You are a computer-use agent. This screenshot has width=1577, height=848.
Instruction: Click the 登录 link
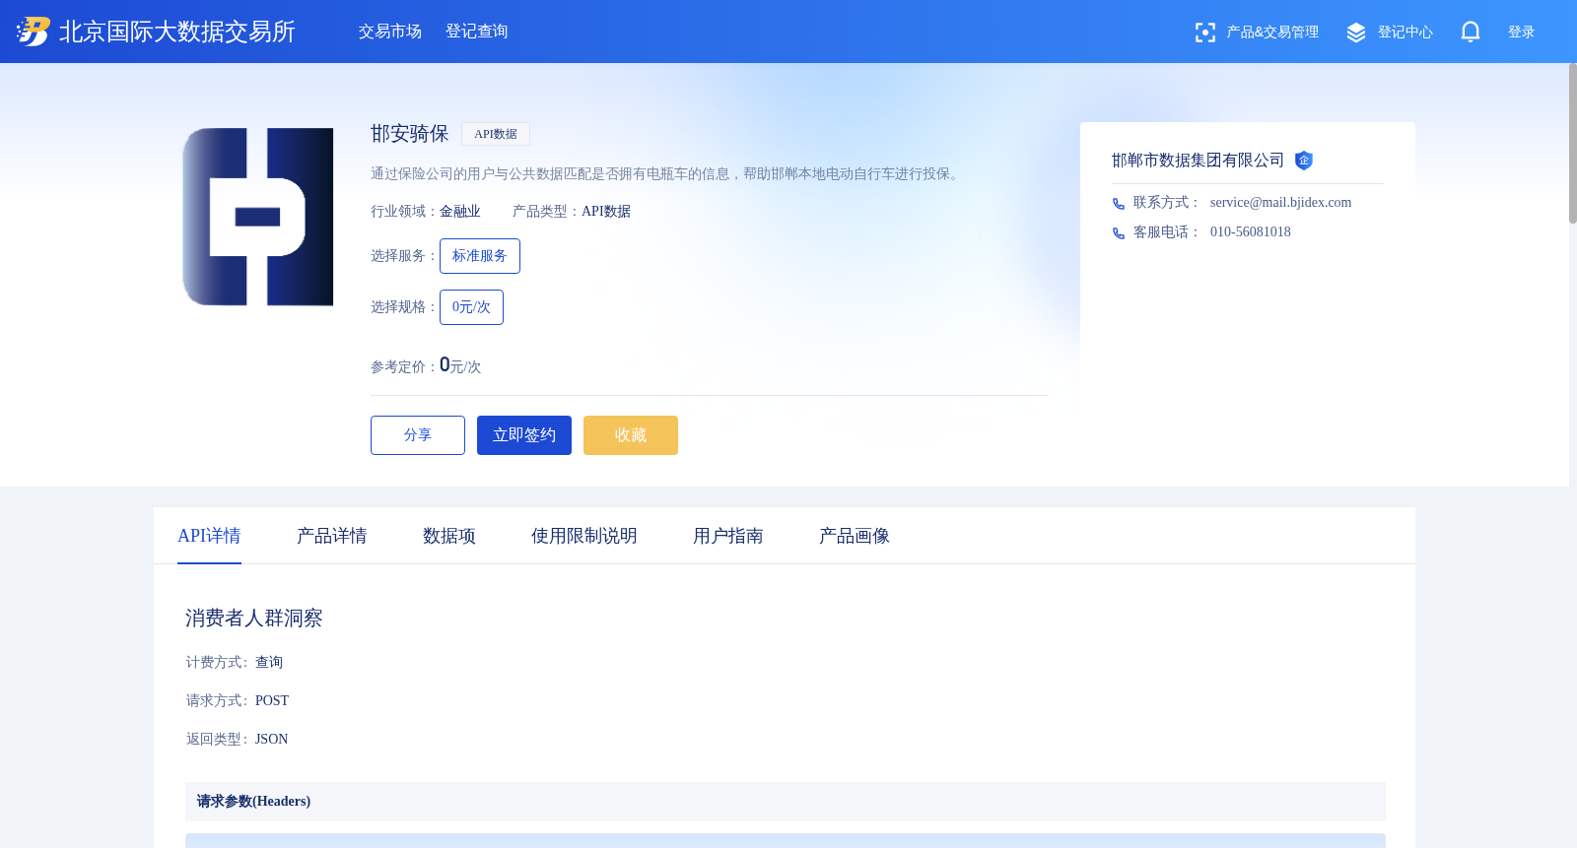click(1522, 33)
